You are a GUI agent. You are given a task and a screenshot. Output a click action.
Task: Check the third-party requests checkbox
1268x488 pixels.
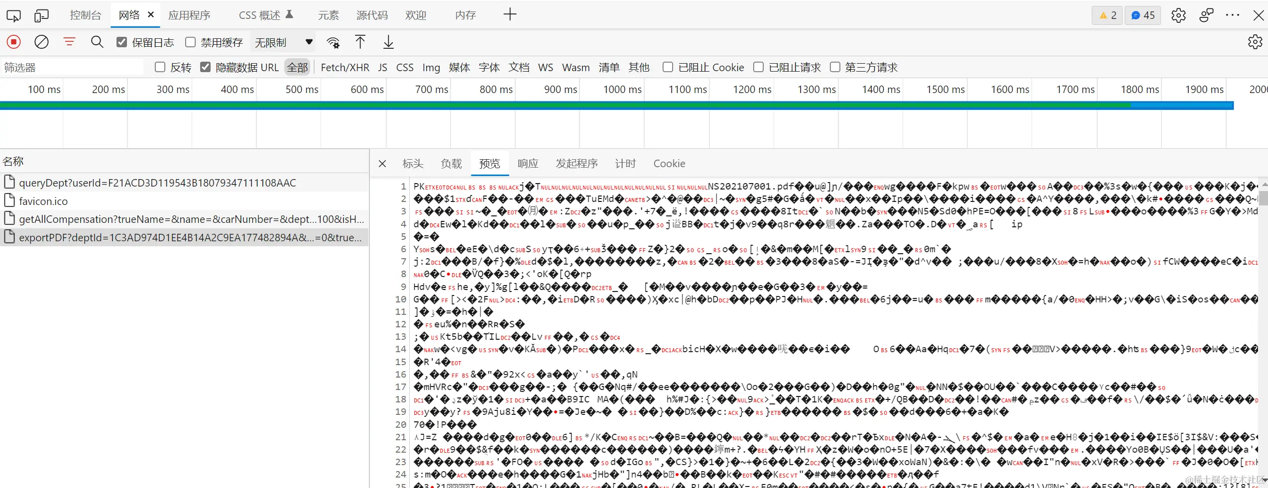[835, 67]
